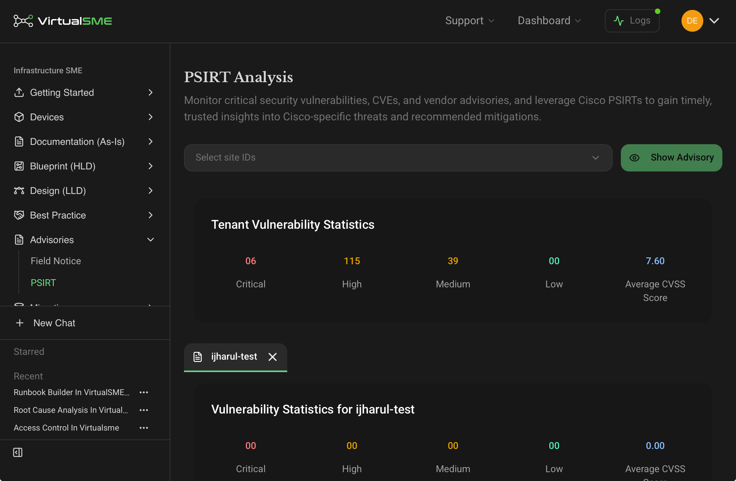Click the Show Advisory button
The width and height of the screenshot is (736, 481).
pyautogui.click(x=671, y=157)
